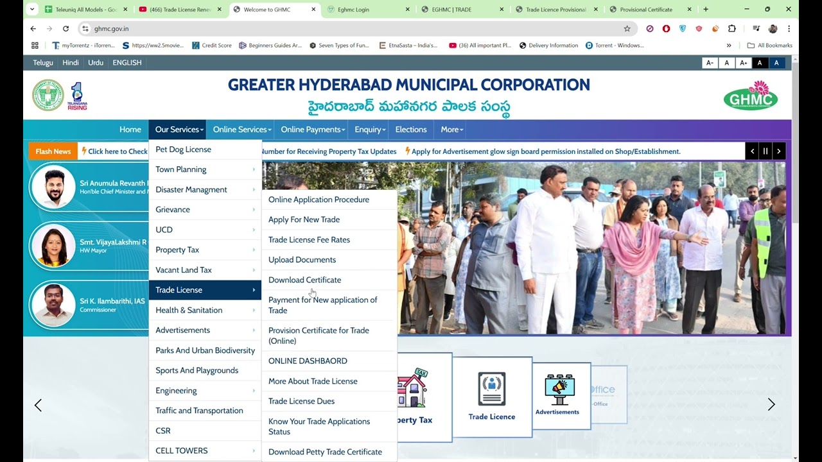
Task: View Trade License Fee Rates
Action: pos(329,240)
